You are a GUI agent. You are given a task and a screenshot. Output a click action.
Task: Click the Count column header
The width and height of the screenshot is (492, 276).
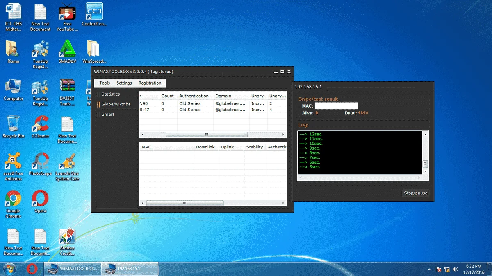[168, 96]
